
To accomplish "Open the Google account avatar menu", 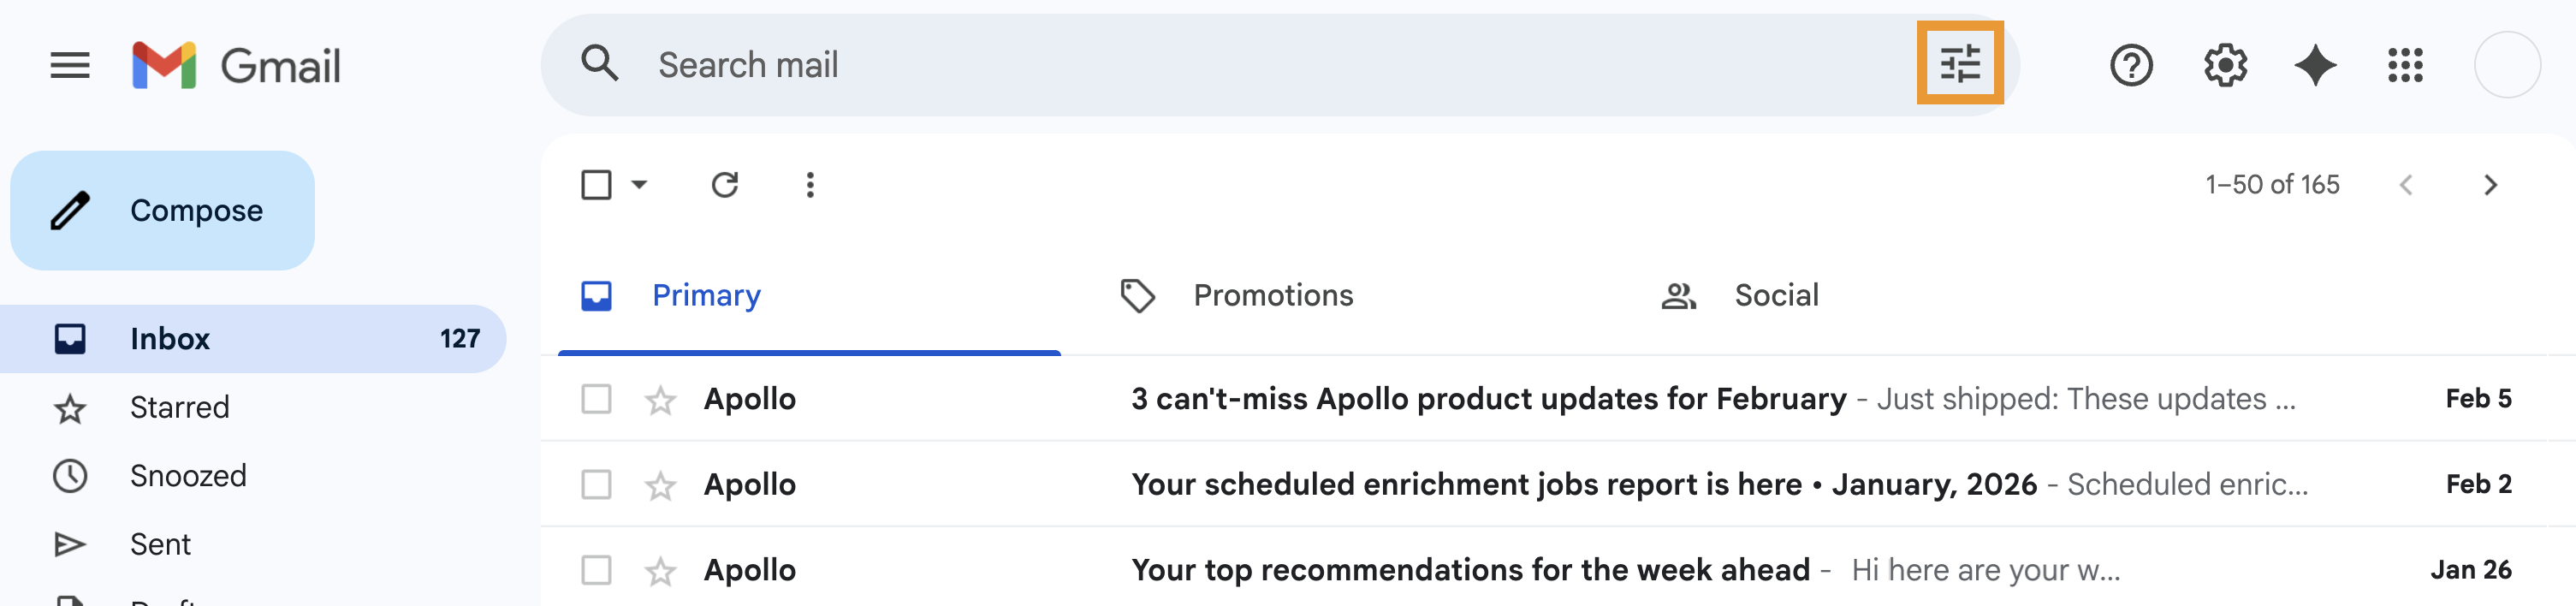I will [x=2506, y=66].
